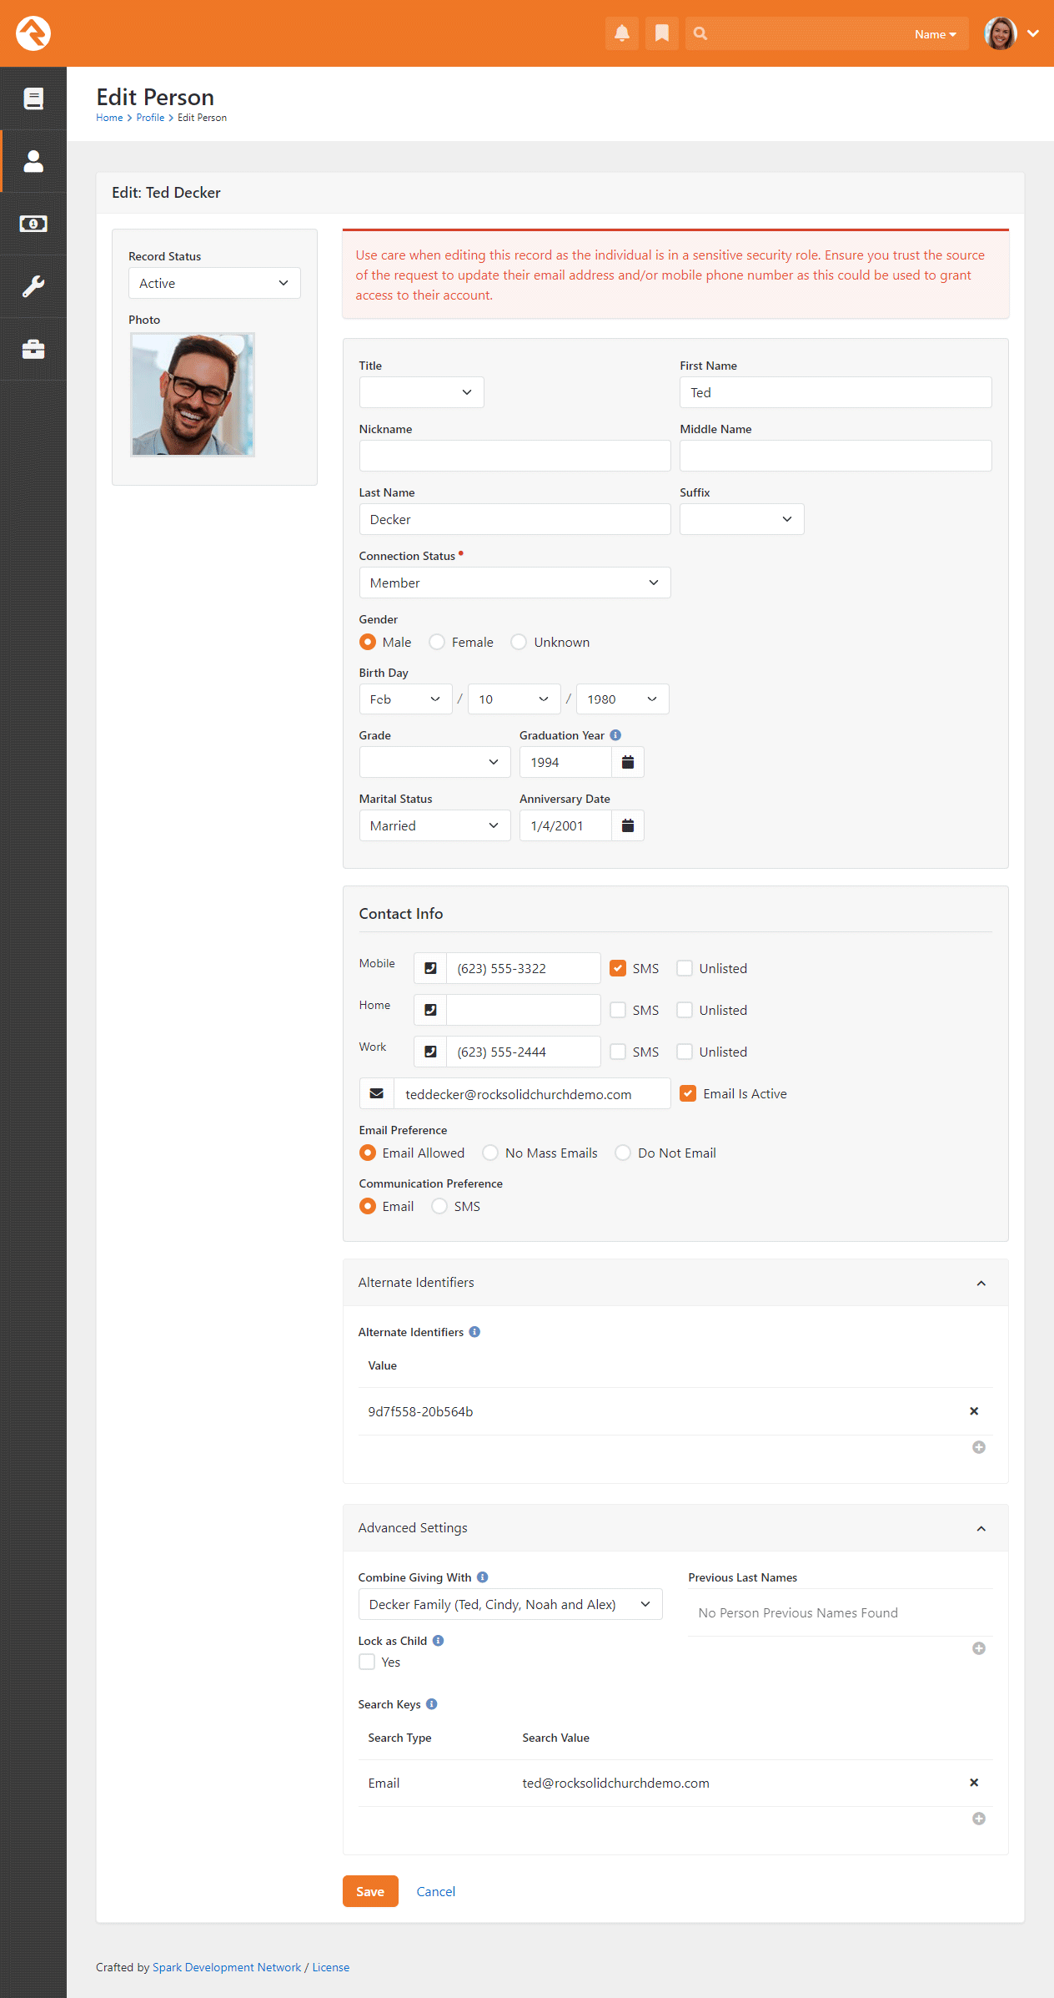
Task: Click the Rock logo in the top bar
Action: pos(33,33)
